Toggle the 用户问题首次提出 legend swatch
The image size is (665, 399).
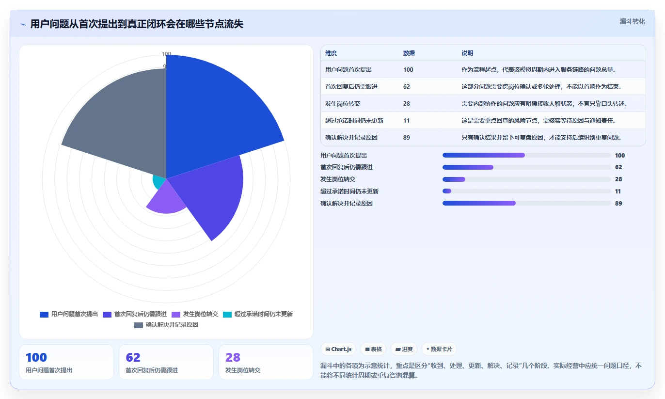click(x=44, y=314)
